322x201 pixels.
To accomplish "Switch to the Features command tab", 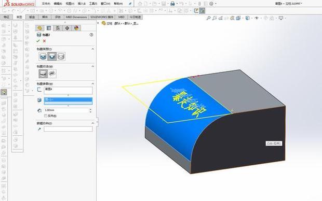I will click(x=6, y=17).
